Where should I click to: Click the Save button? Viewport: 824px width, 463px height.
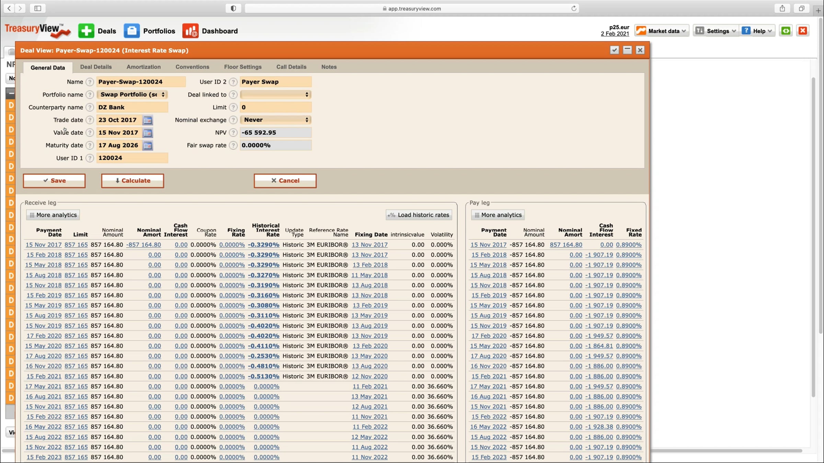click(x=54, y=181)
